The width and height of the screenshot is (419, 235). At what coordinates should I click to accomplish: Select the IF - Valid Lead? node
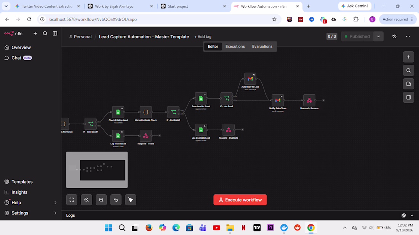point(90,124)
